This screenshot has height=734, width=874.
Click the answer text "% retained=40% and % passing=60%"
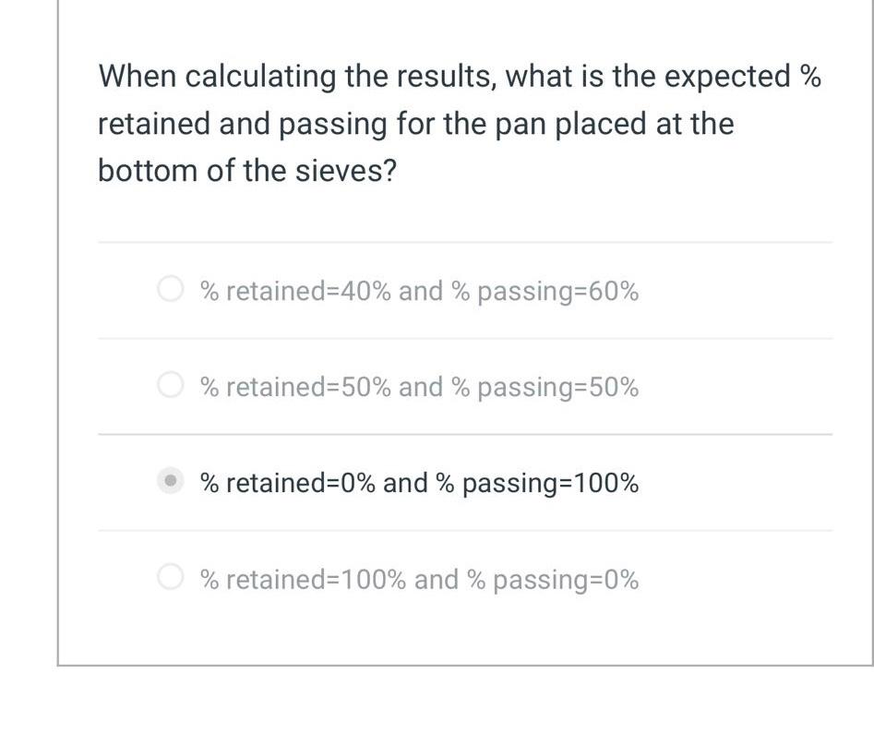418,290
